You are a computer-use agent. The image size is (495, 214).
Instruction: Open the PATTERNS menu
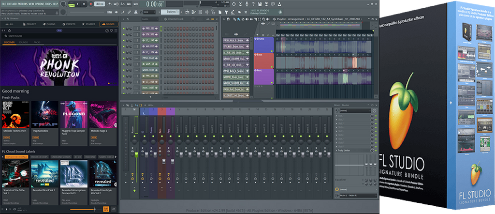click(x=22, y=4)
